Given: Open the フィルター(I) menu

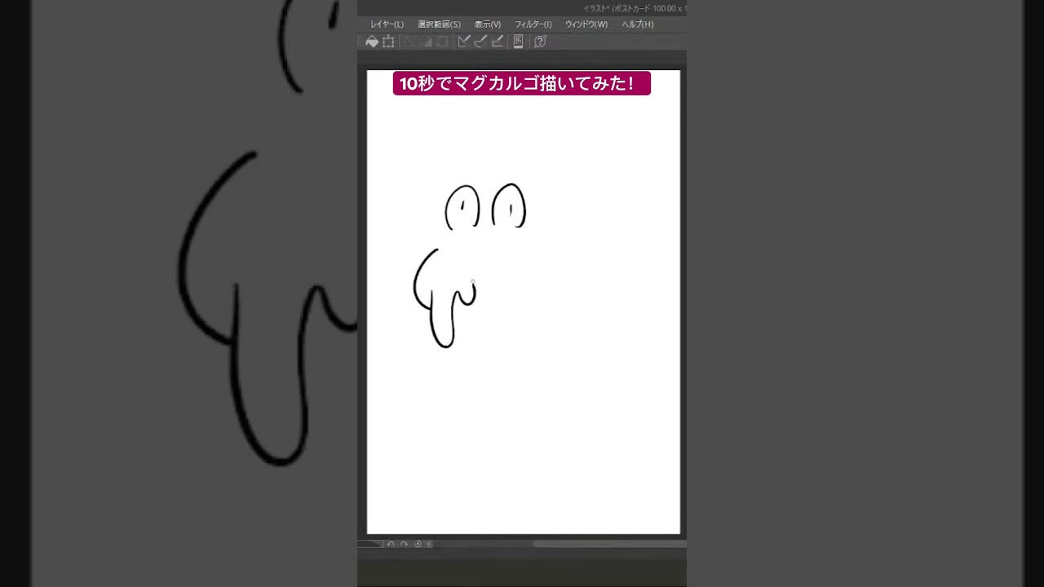Looking at the screenshot, I should [533, 24].
